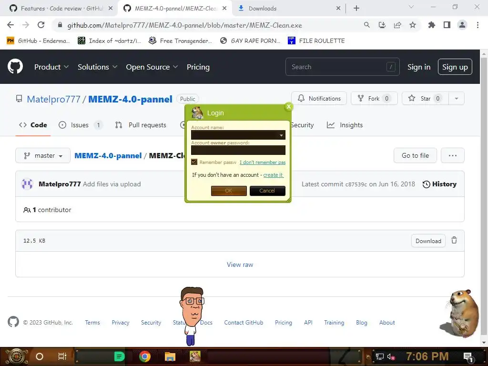Click the zoom magnifier icon in address bar
This screenshot has width=488, height=366.
[367, 25]
